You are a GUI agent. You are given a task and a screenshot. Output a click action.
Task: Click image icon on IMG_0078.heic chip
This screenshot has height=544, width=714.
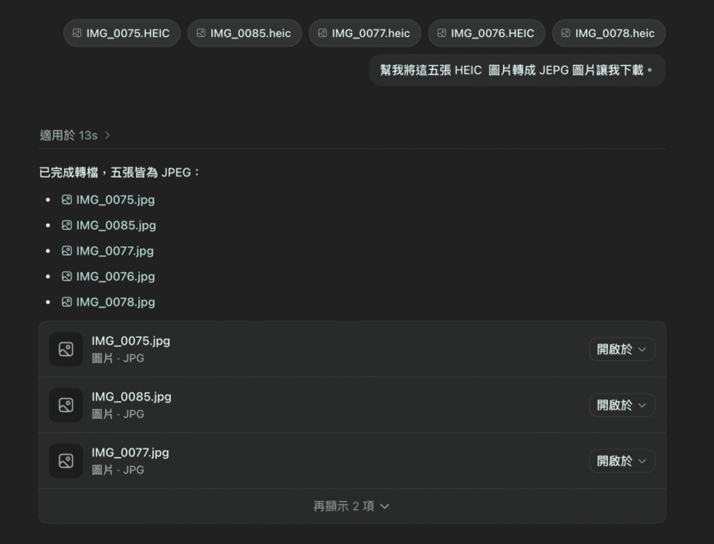click(565, 33)
